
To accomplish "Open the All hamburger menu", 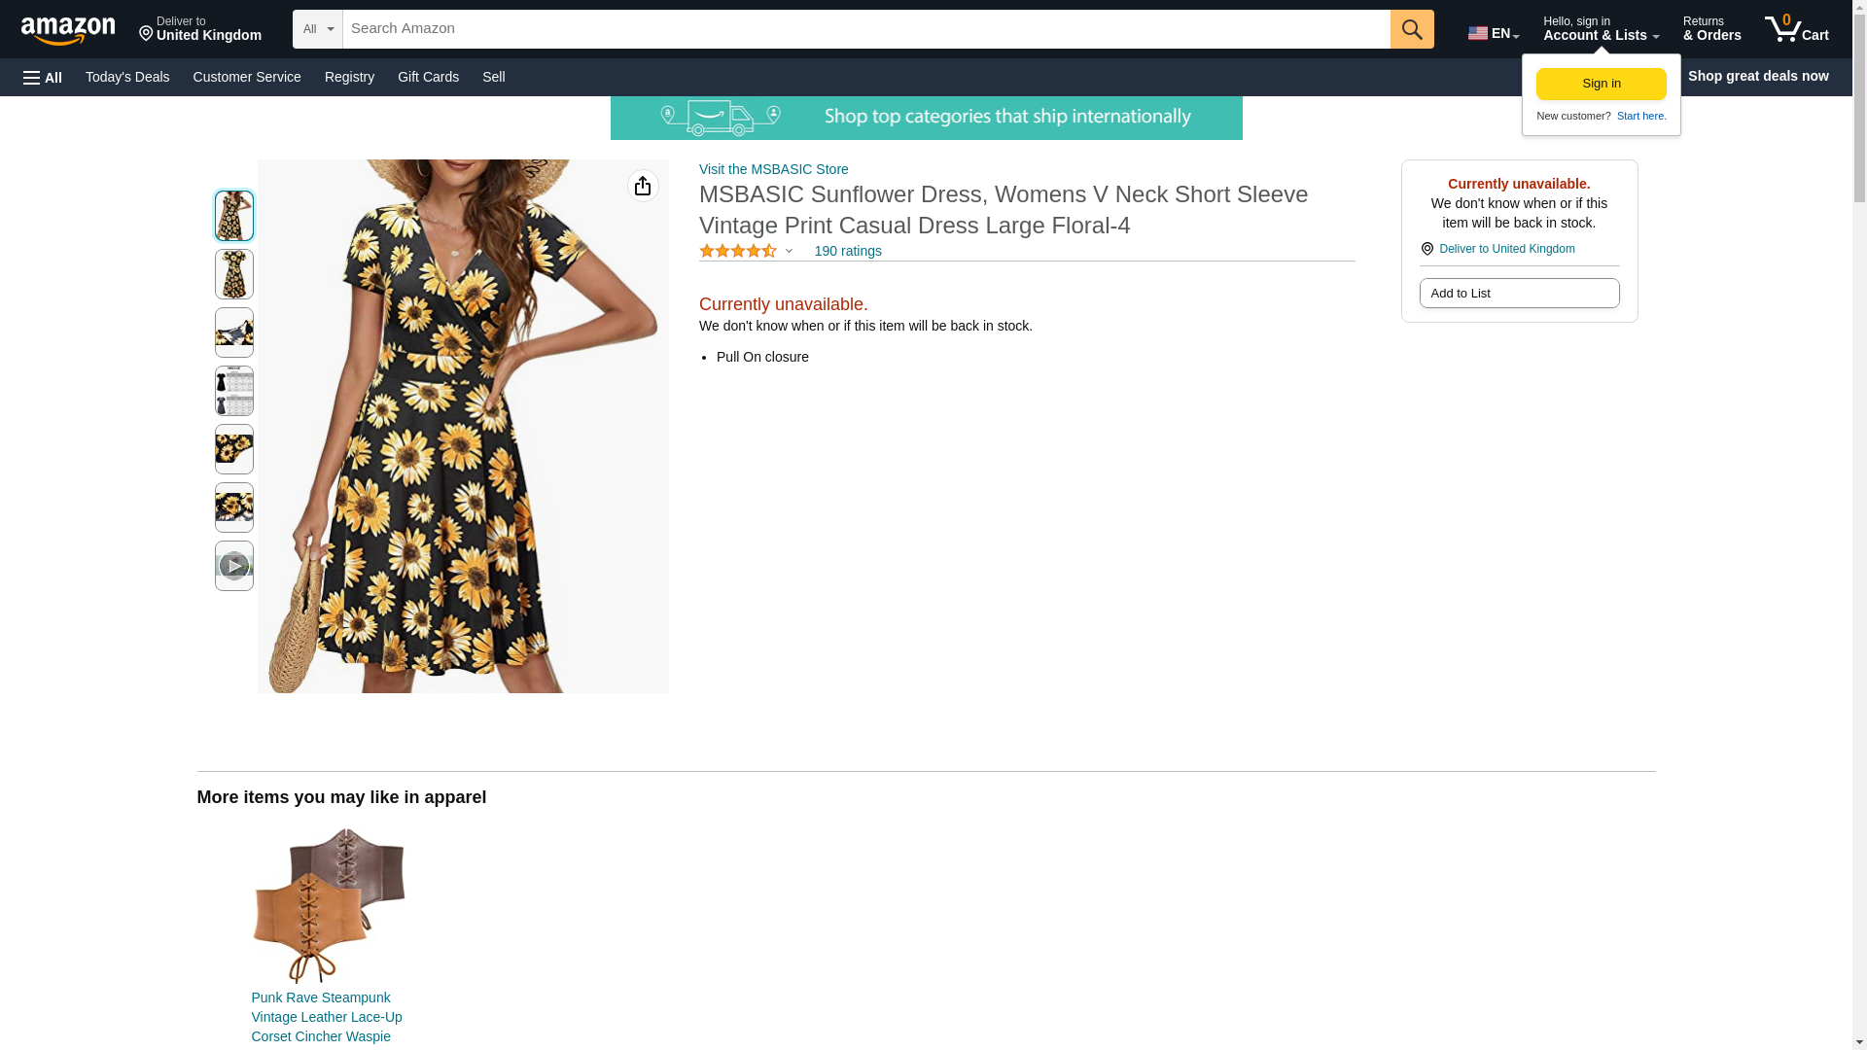I will [x=43, y=77].
